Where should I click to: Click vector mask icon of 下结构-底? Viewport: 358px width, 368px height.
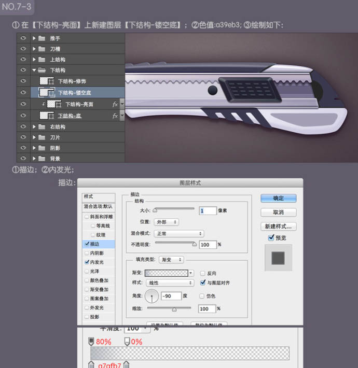coord(51,117)
